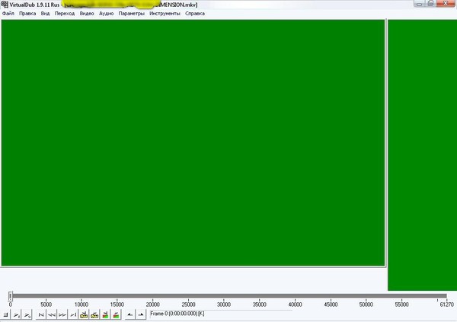Open the Справка menu
This screenshot has width=457, height=322.
click(x=195, y=14)
